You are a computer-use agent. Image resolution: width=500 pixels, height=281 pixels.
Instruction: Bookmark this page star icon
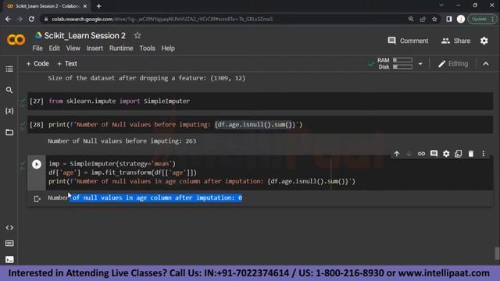[434, 19]
